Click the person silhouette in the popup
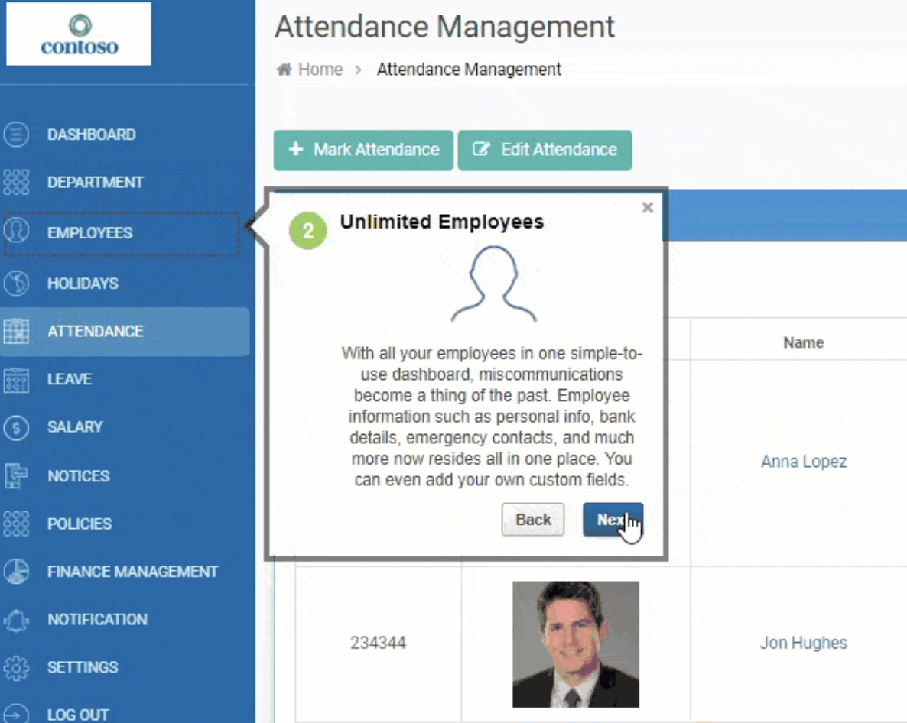Viewport: 907px width, 723px height. pos(493,284)
